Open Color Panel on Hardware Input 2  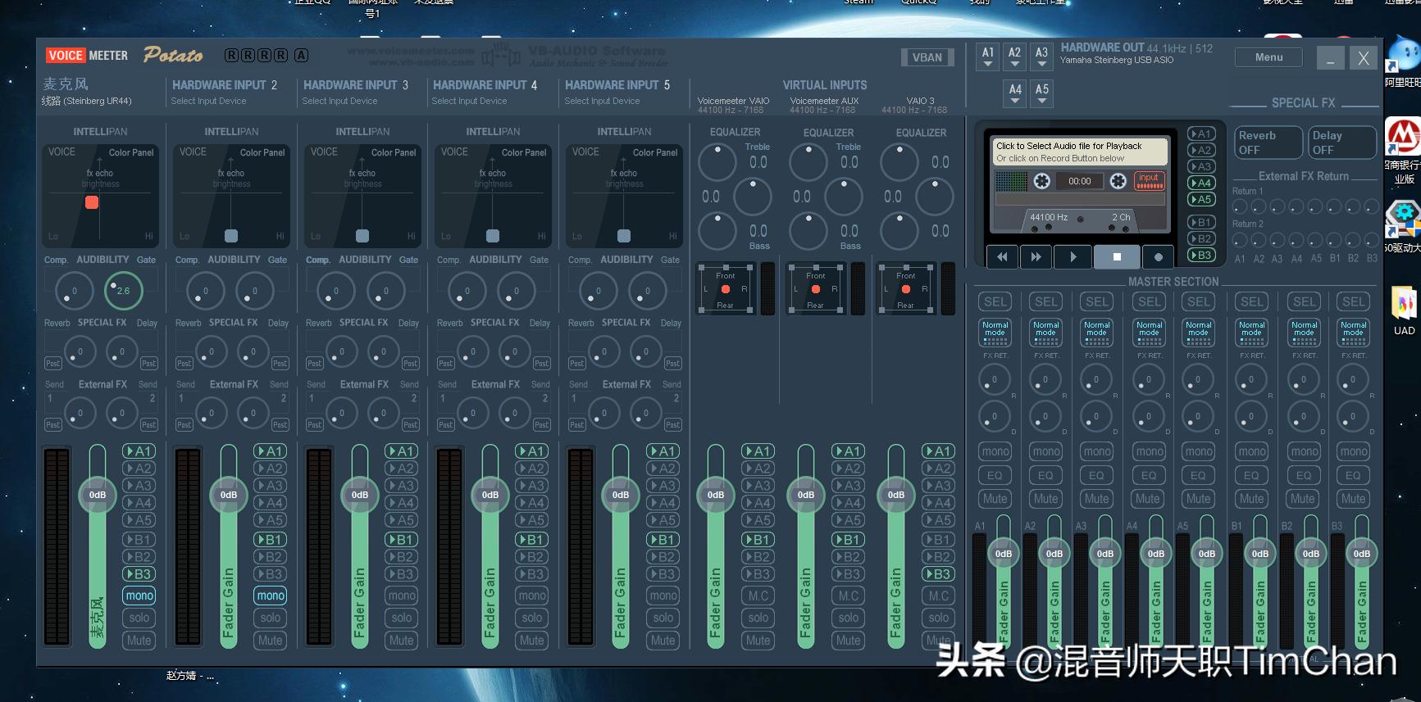click(x=262, y=152)
